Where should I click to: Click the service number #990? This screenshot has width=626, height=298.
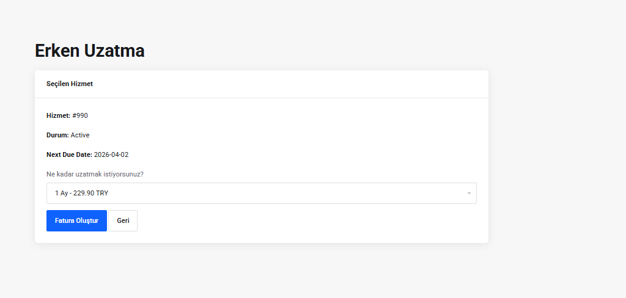(x=80, y=115)
